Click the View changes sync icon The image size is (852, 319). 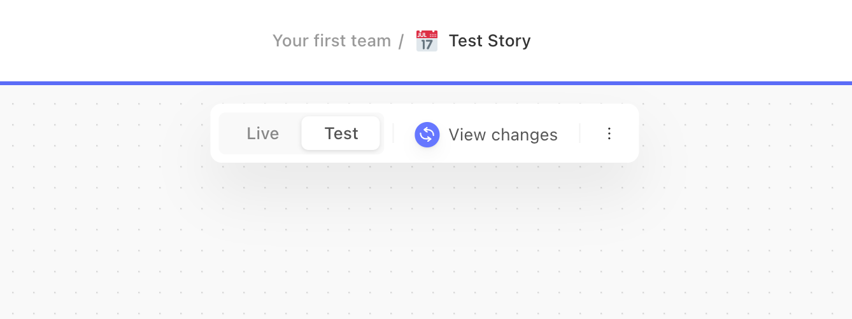[x=427, y=134]
